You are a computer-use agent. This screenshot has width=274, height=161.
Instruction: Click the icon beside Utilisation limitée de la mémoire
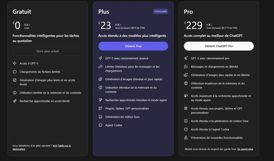[15, 93]
